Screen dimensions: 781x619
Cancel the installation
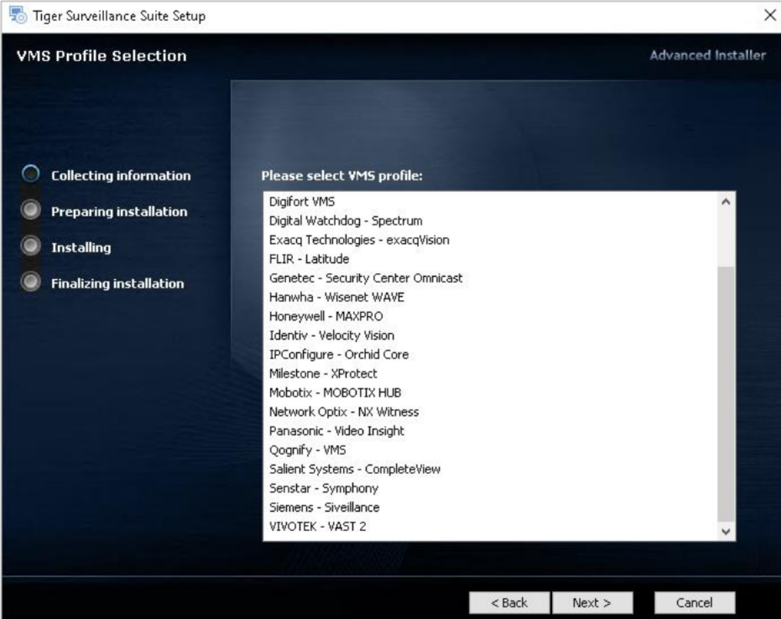694,603
